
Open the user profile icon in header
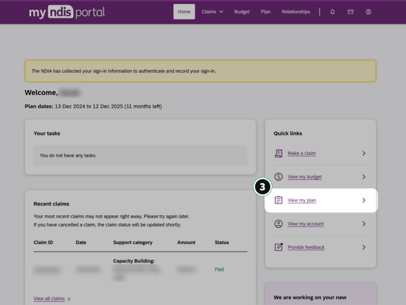tap(368, 11)
